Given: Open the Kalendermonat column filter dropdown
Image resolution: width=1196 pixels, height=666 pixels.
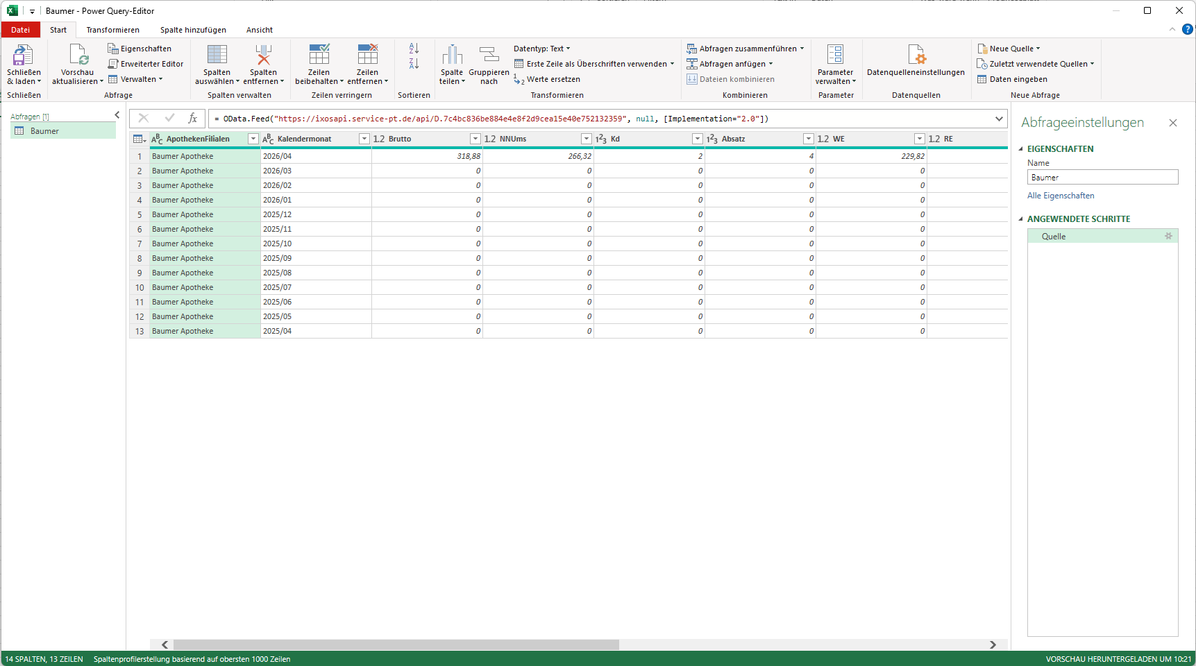Looking at the screenshot, I should tap(364, 139).
